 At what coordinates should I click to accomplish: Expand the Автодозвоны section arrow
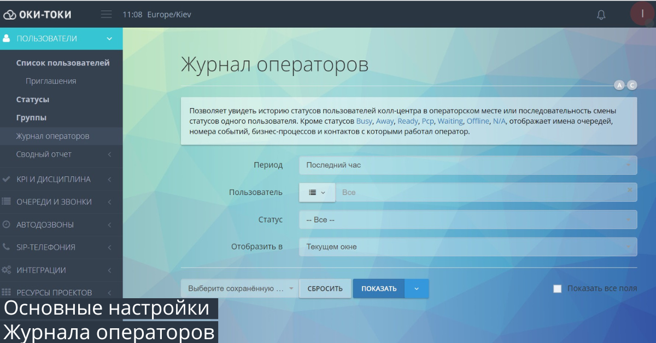(109, 224)
